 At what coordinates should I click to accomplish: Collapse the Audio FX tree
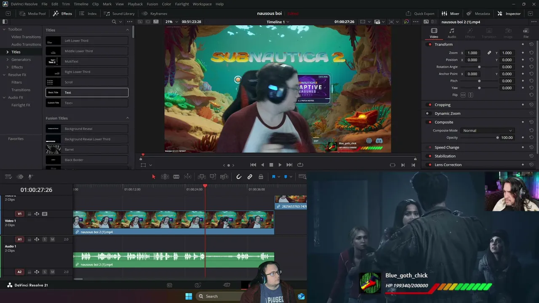pos(4,98)
